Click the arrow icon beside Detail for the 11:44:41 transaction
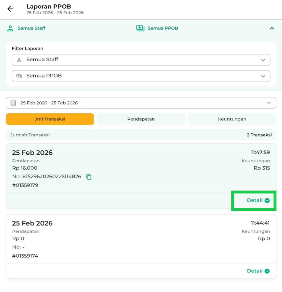282x292 pixels. tap(267, 271)
